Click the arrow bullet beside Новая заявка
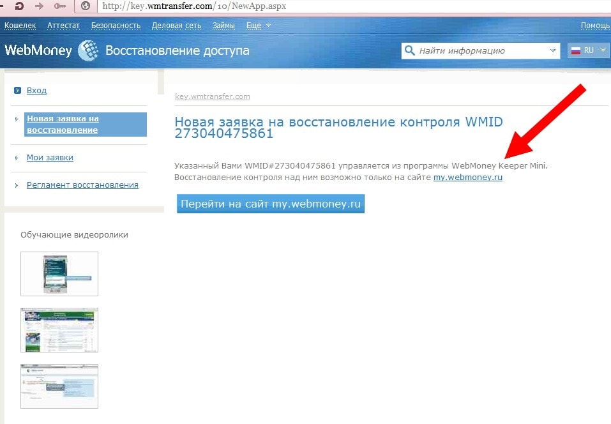 [x=17, y=119]
